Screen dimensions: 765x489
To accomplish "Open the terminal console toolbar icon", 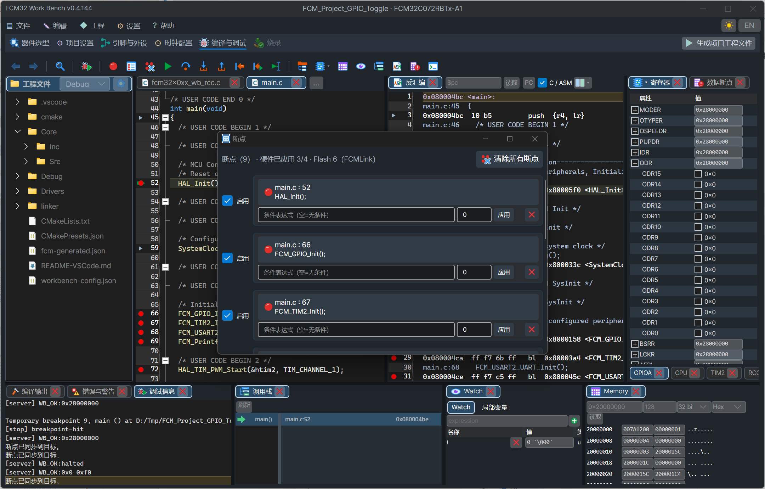I will 433,66.
